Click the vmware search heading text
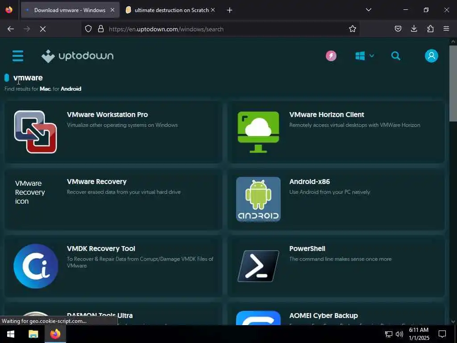The height and width of the screenshot is (343, 457). tap(28, 78)
